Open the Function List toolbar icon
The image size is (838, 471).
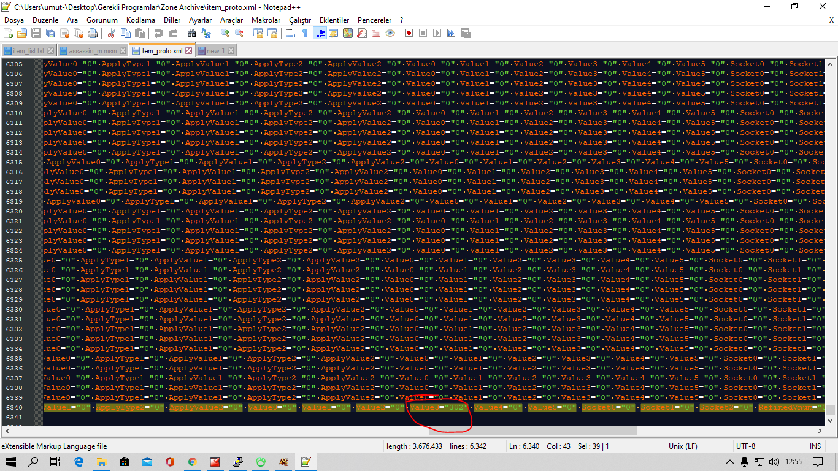[x=361, y=33]
